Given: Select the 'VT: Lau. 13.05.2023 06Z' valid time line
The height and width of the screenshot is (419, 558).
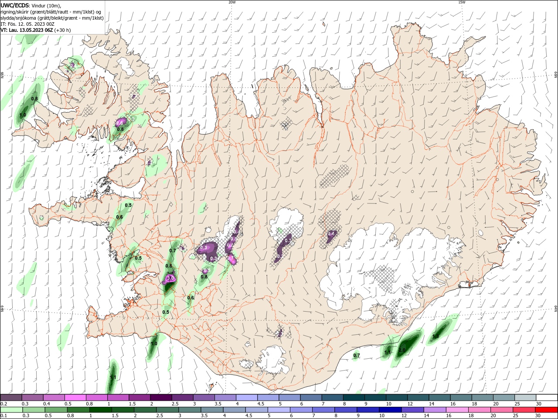Looking at the screenshot, I should 27,30.
